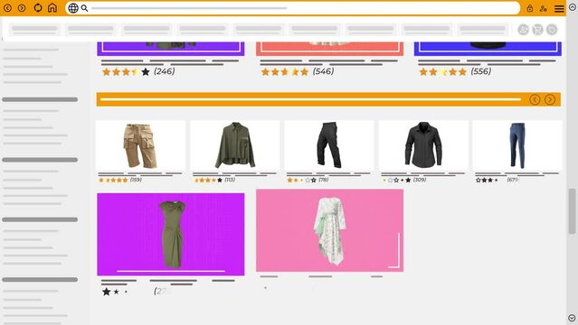Click the padlock security icon
Image resolution: width=578 pixels, height=325 pixels.
tap(530, 8)
